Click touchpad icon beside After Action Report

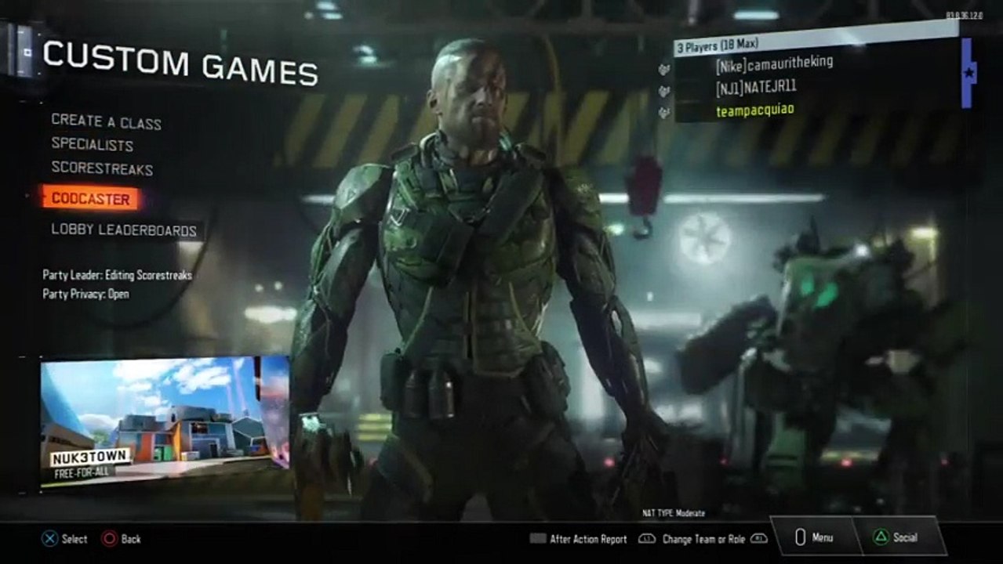click(537, 539)
